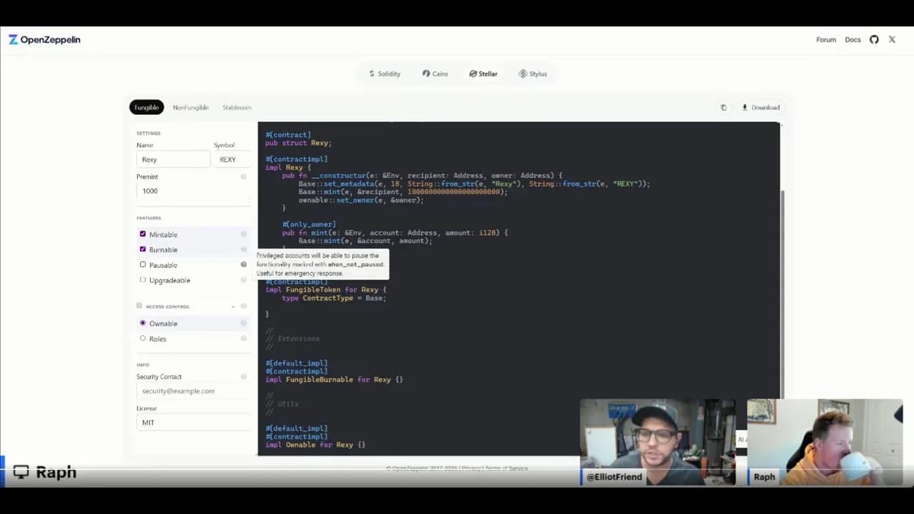The image size is (914, 514).
Task: Click the OpenZeppelin logo
Action: point(44,40)
